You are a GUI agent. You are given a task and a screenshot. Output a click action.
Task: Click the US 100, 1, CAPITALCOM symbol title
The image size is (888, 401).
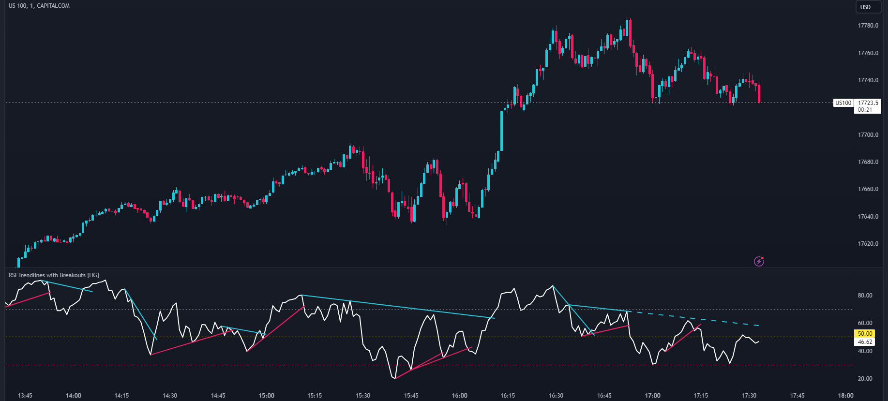coord(39,6)
